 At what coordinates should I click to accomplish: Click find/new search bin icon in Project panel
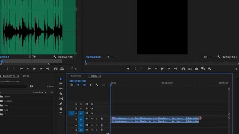[x=31, y=86]
